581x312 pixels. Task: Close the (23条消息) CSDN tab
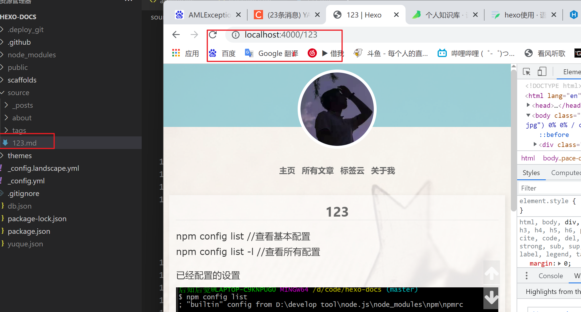[317, 15]
